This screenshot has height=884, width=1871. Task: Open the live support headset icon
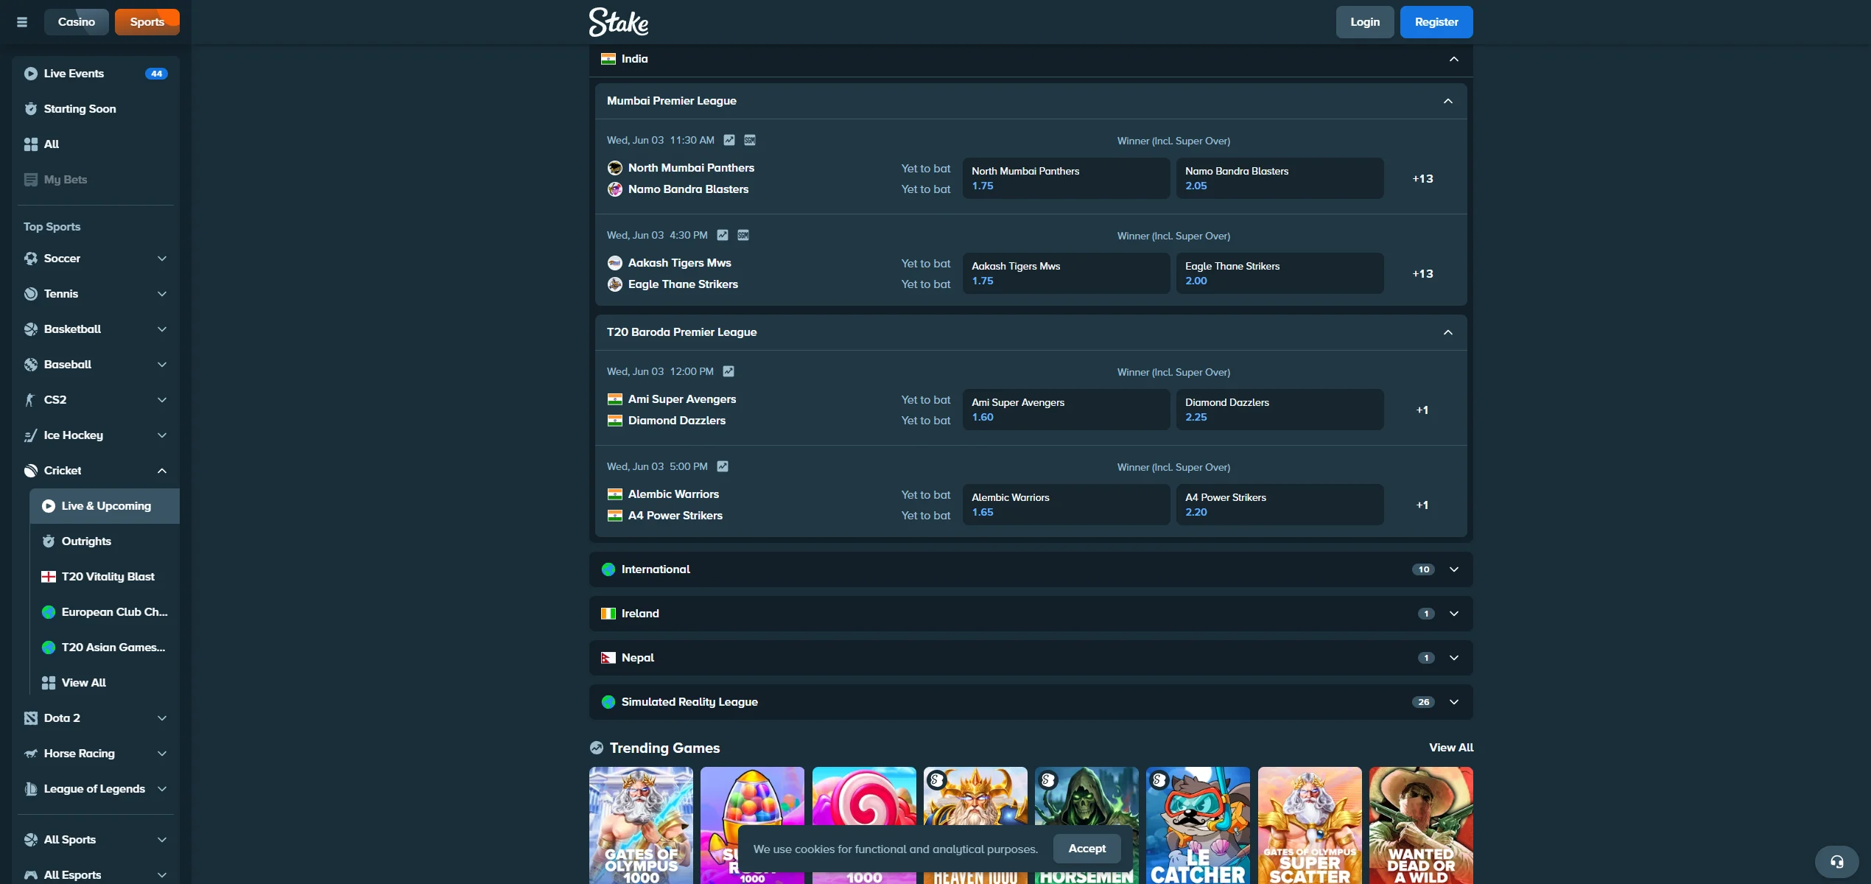tap(1837, 862)
